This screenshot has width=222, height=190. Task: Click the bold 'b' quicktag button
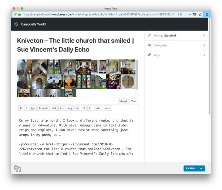click(21, 108)
